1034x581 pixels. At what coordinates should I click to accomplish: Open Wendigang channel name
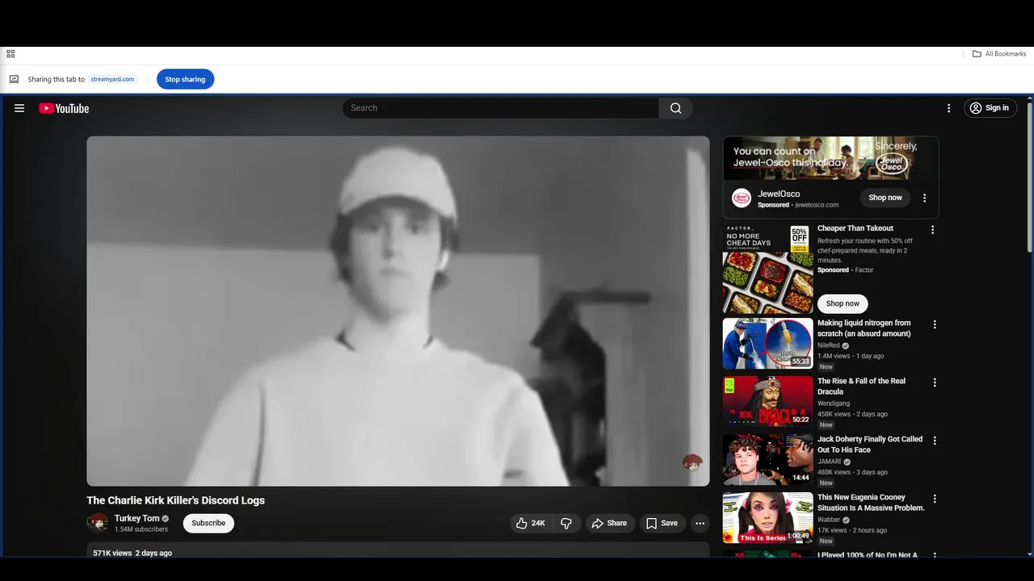(x=834, y=403)
